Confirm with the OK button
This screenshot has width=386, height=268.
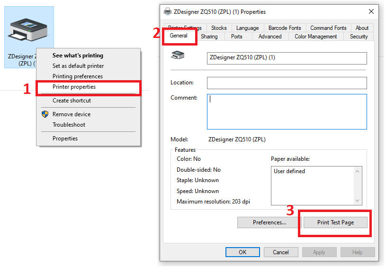[242, 252]
